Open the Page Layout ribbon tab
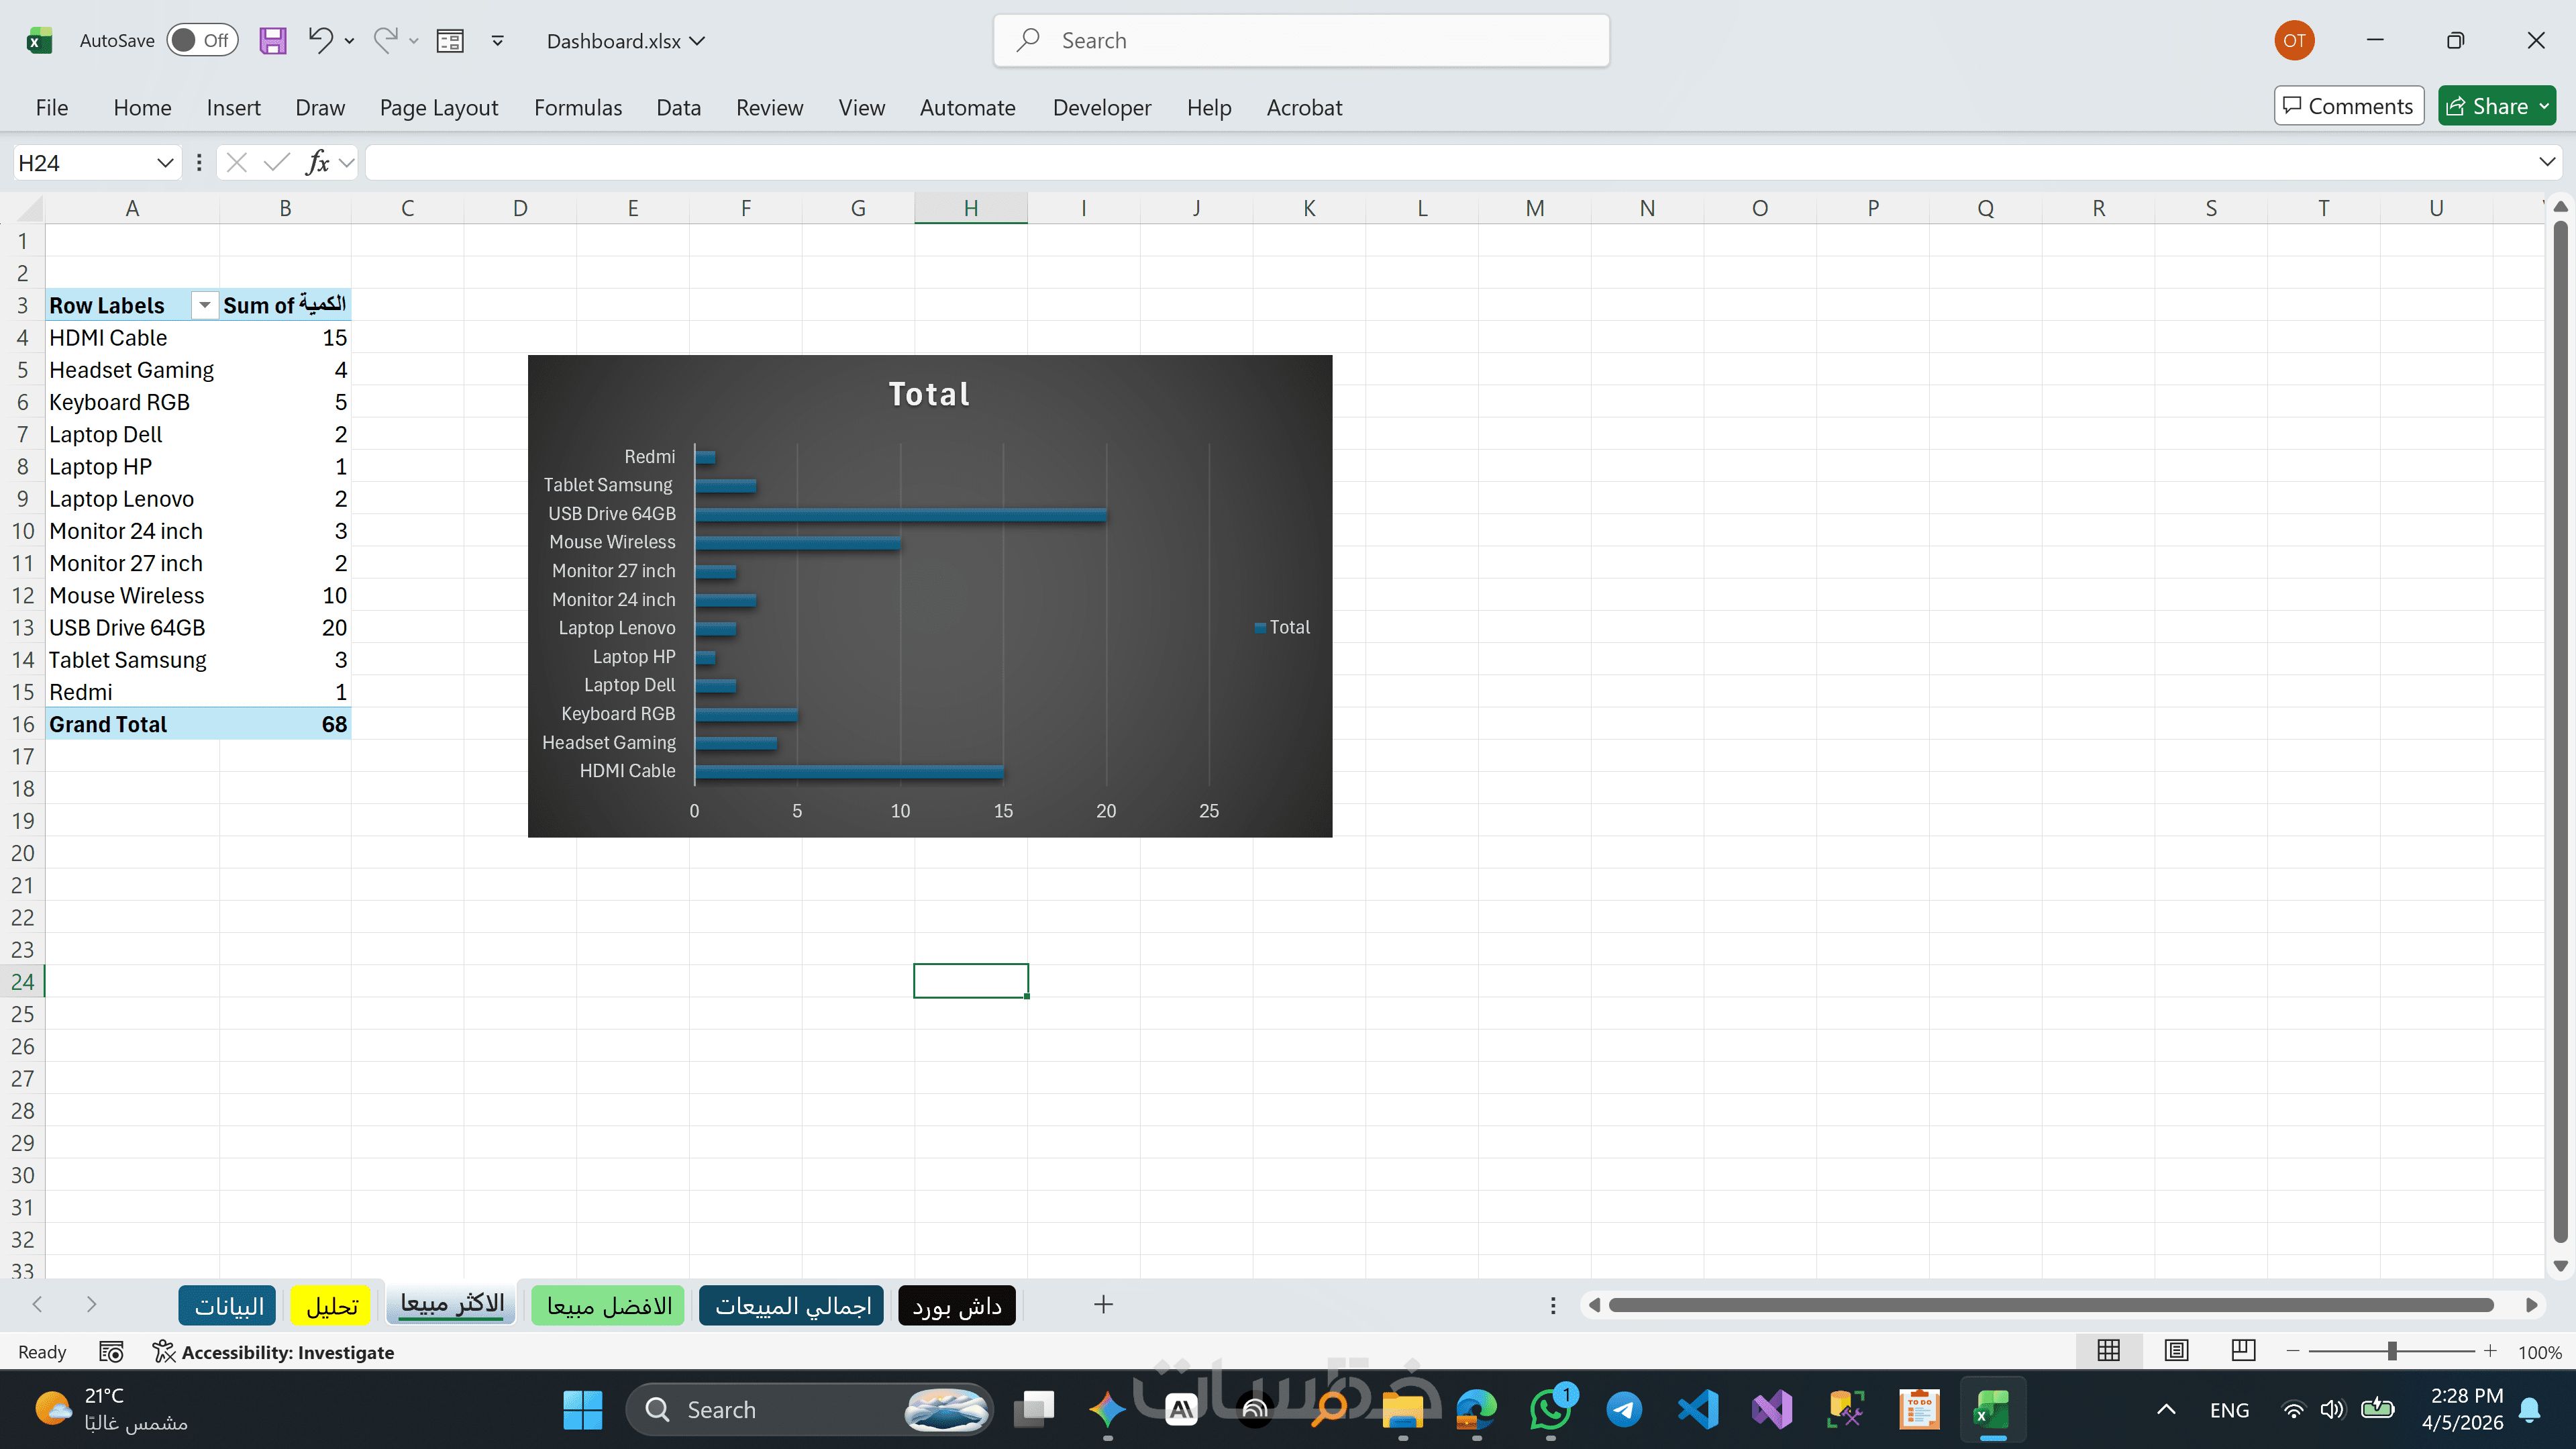The image size is (2576, 1449). [x=438, y=108]
